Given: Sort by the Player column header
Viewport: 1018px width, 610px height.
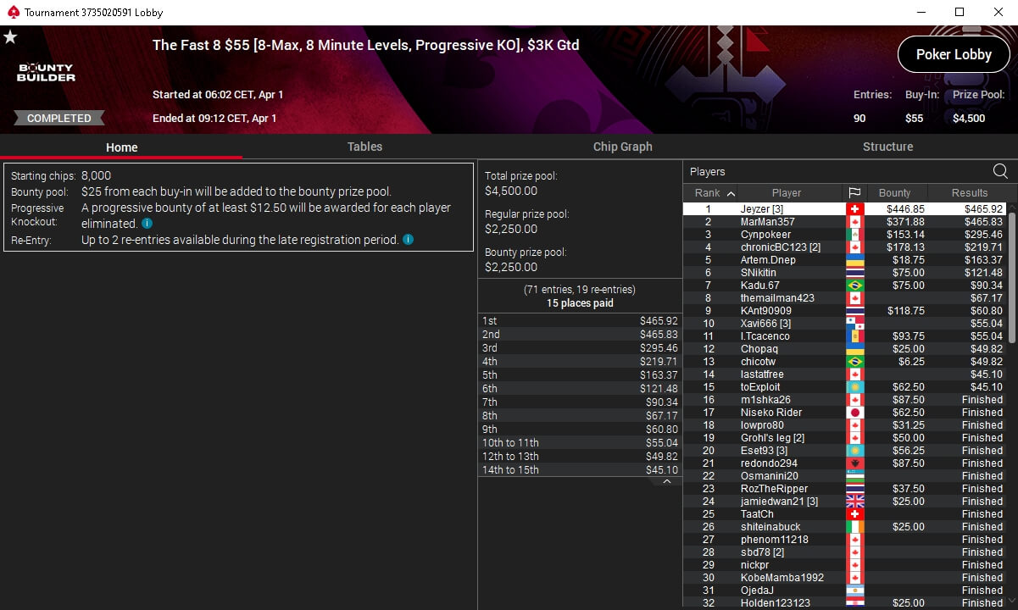Looking at the screenshot, I should click(x=787, y=193).
